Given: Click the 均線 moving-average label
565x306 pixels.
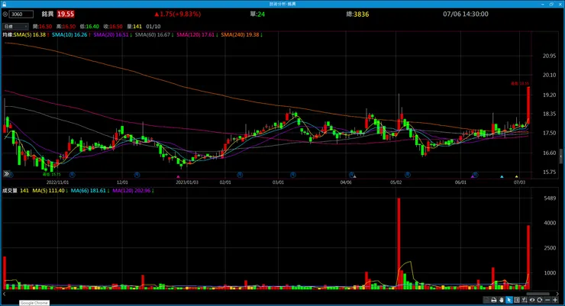Looking at the screenshot, I should [x=8, y=35].
